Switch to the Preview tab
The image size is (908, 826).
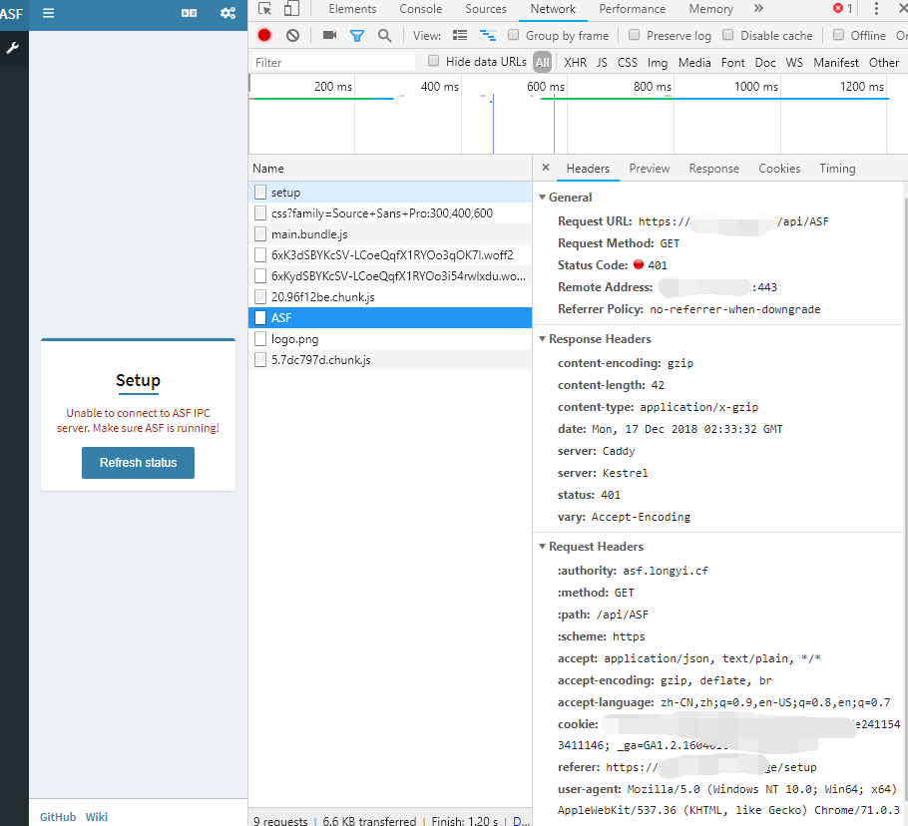pyautogui.click(x=649, y=168)
